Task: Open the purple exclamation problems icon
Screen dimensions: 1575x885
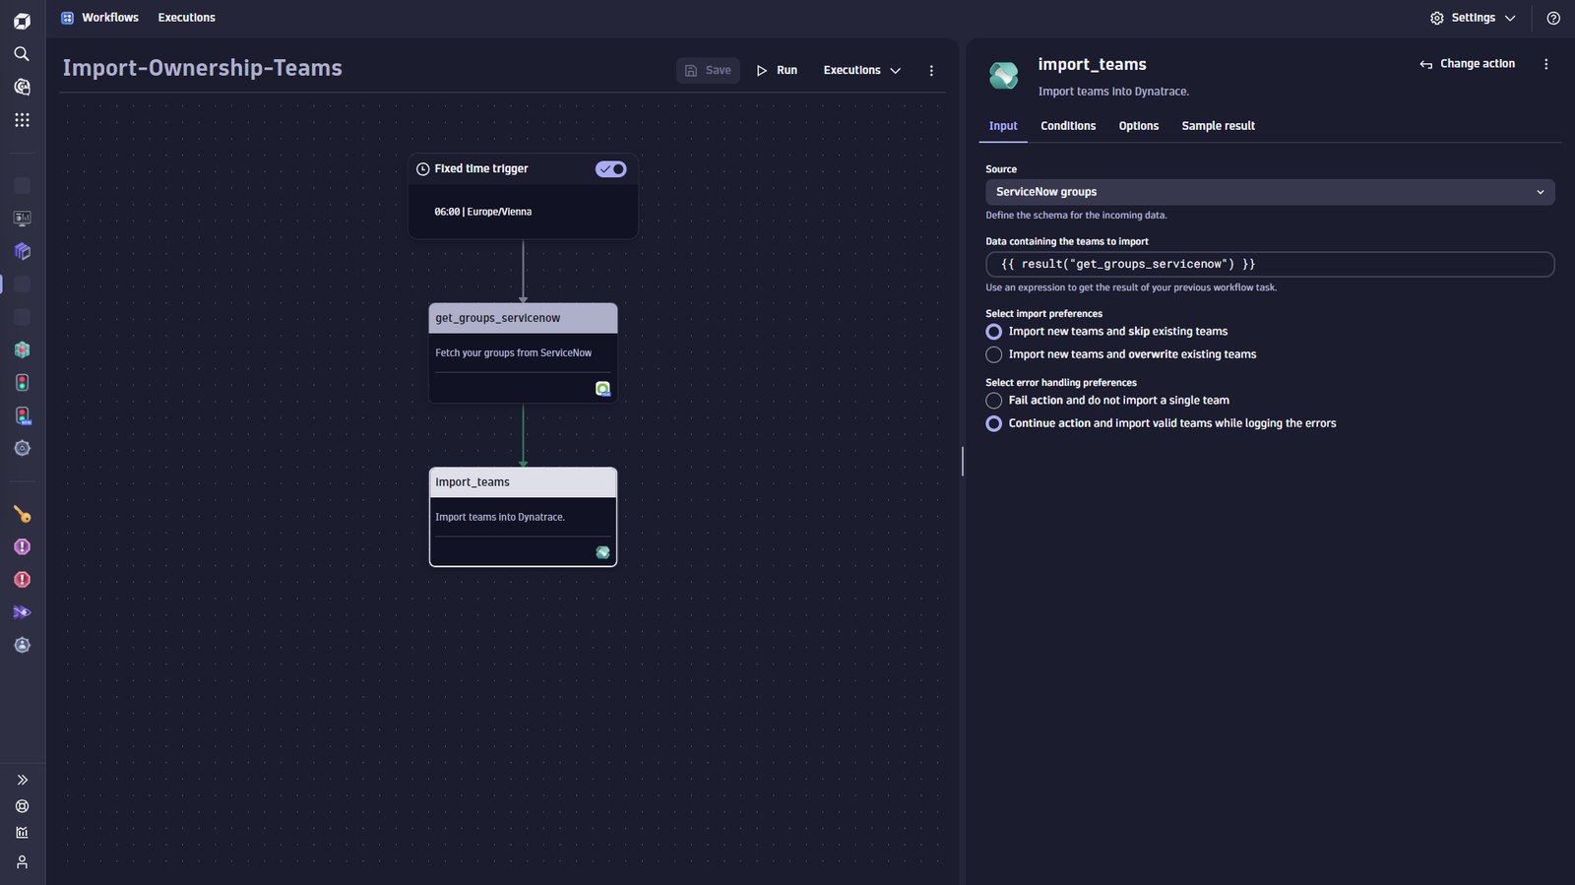Action: tap(22, 546)
